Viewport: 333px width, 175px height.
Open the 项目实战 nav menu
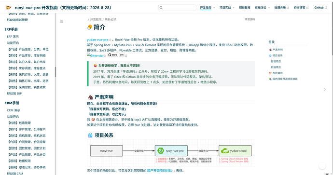pos(225,8)
